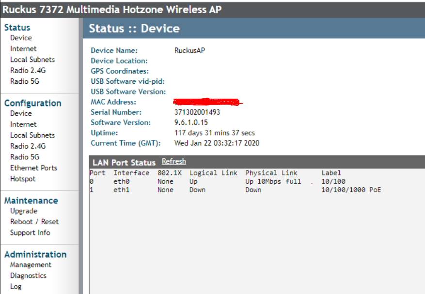Click the 'Logical Link' column header
The width and height of the screenshot is (425, 294).
point(213,173)
